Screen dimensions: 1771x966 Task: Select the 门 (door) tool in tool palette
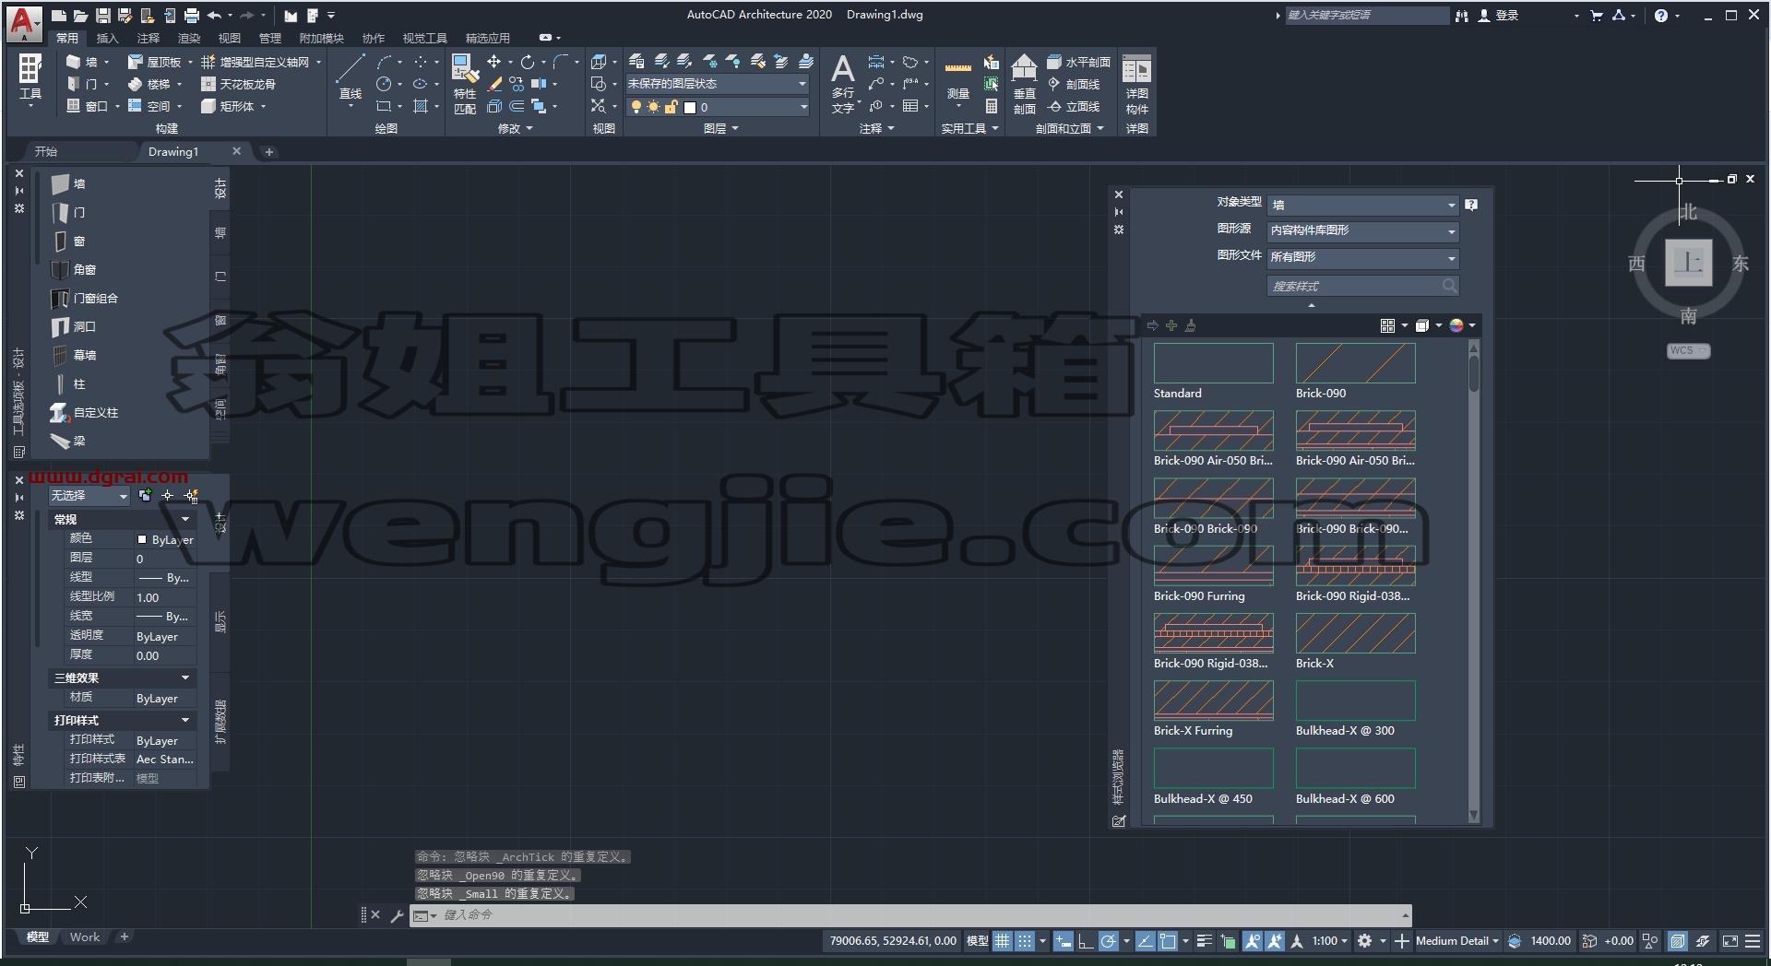[69, 213]
